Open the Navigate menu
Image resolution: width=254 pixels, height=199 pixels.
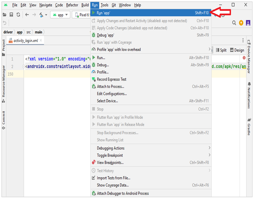(x=46, y=5)
